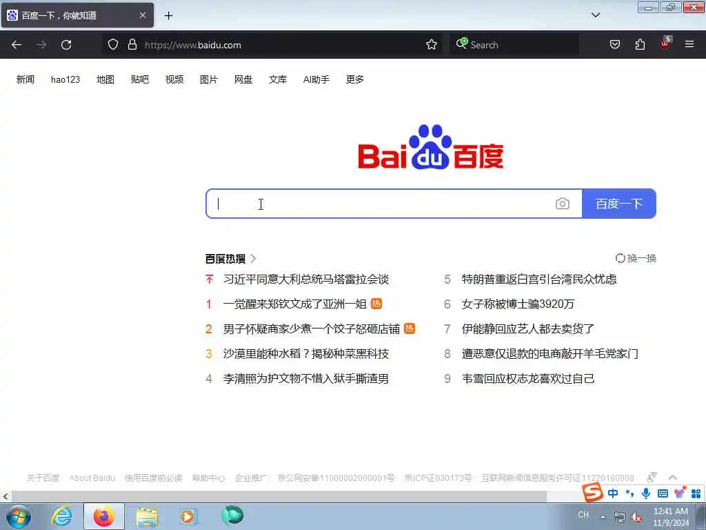Open the 图片 nav link
706x530 pixels.
[209, 80]
